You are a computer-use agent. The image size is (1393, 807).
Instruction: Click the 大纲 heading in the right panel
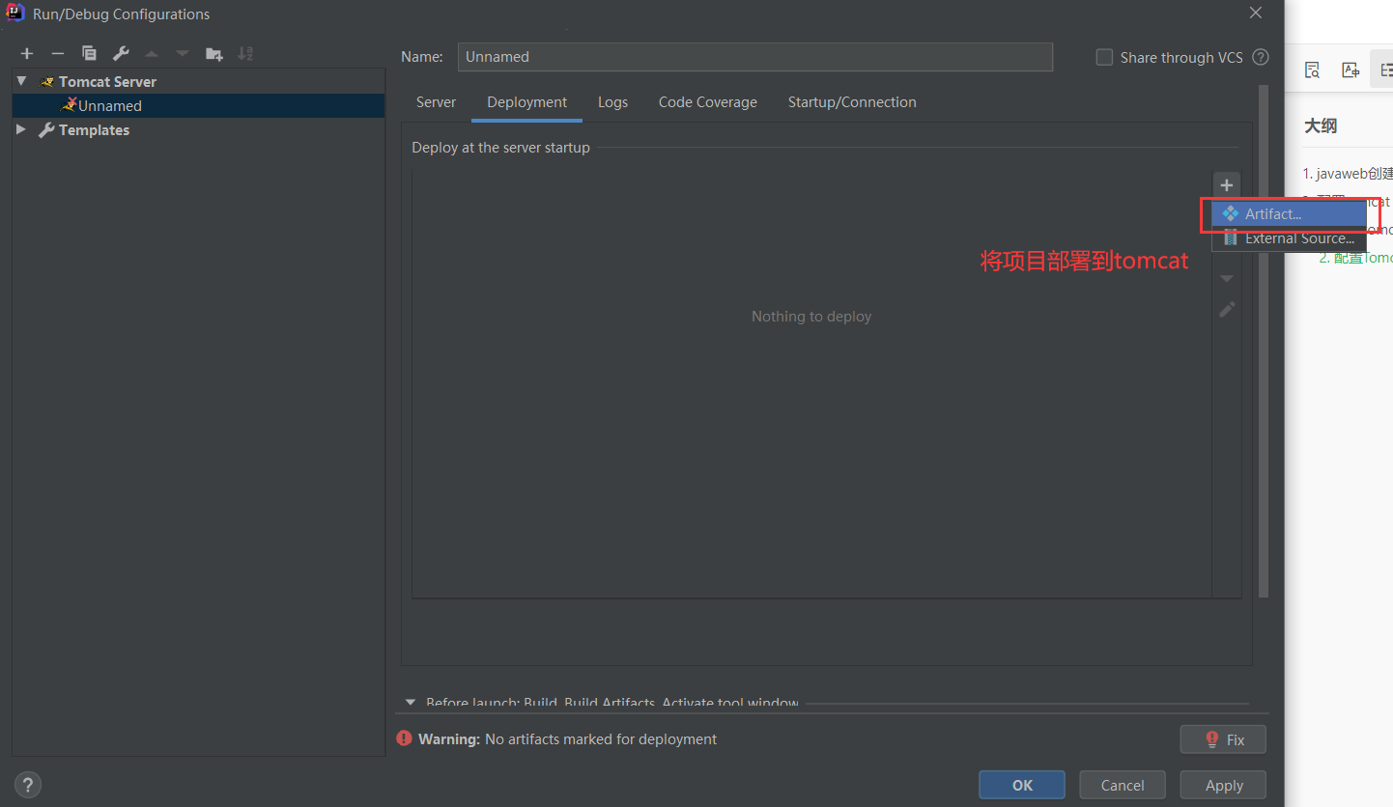tap(1321, 125)
